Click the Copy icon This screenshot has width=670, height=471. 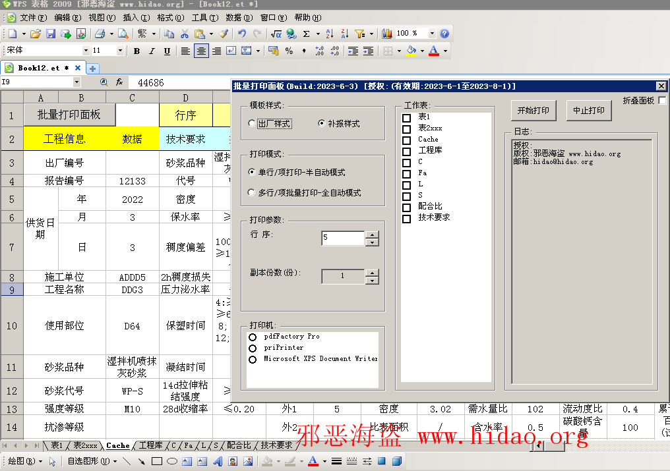pyautogui.click(x=169, y=34)
